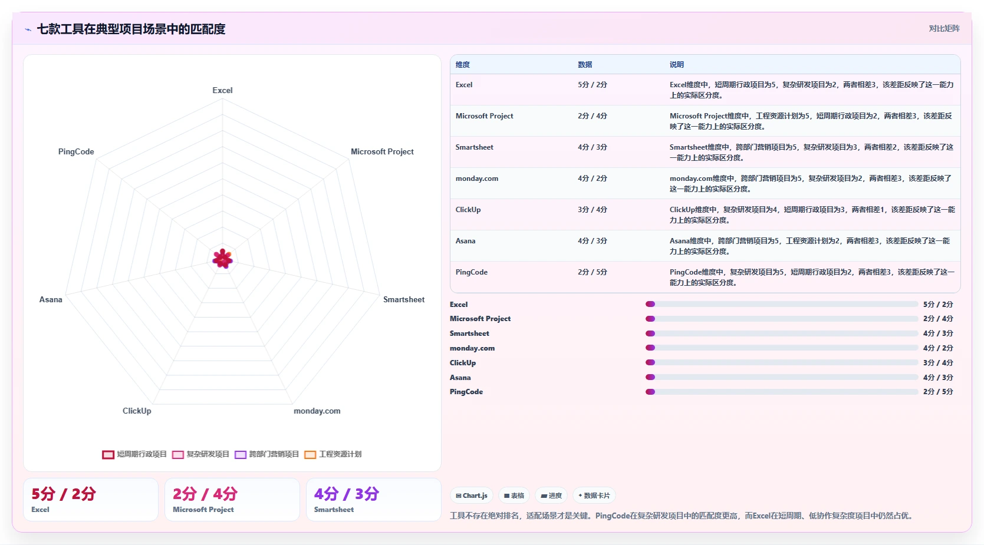The width and height of the screenshot is (984, 545).
Task: Toggle the 工程资源计划 legend item
Action: pyautogui.click(x=333, y=454)
